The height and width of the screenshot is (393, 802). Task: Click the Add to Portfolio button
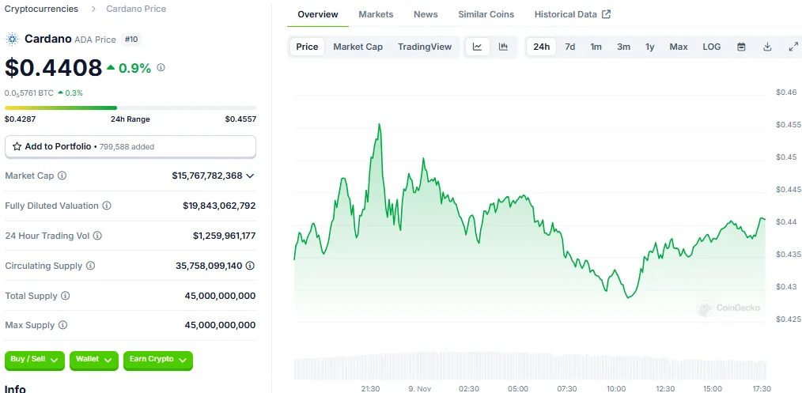pos(131,146)
